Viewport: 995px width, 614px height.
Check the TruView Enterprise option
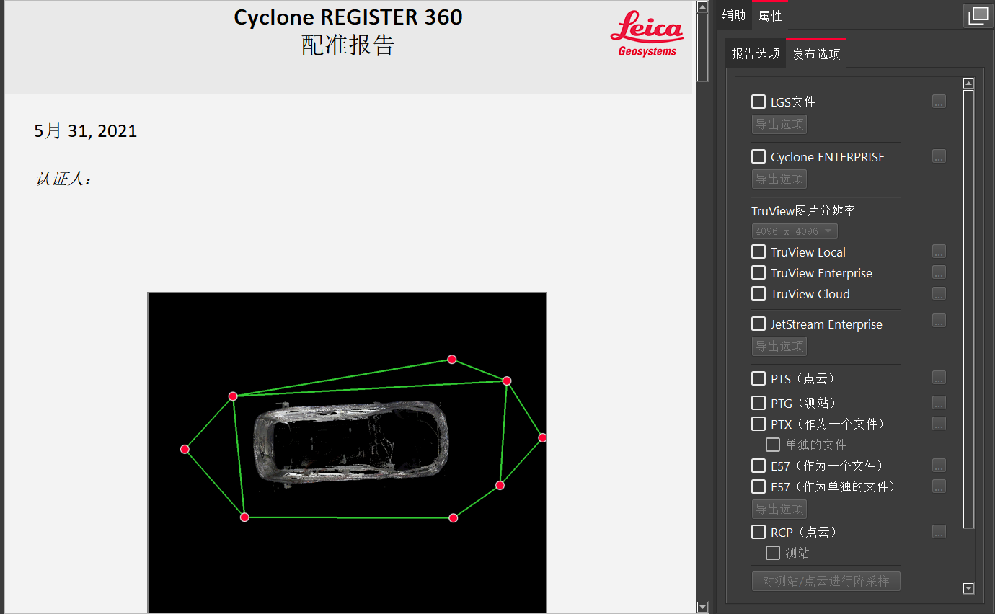tap(759, 272)
